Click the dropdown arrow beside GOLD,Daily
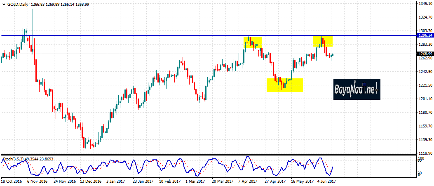The width and height of the screenshot is (434, 186). (x=4, y=4)
